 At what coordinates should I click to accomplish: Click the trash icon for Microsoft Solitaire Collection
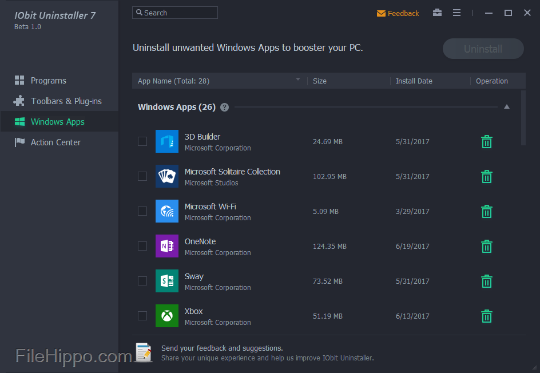pos(487,176)
